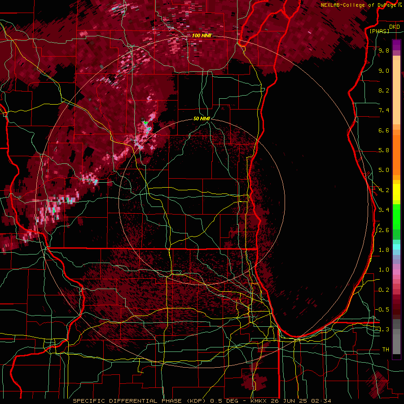Select the yellow colorbar segment
Screen dimensions: 404x404
coord(396,192)
